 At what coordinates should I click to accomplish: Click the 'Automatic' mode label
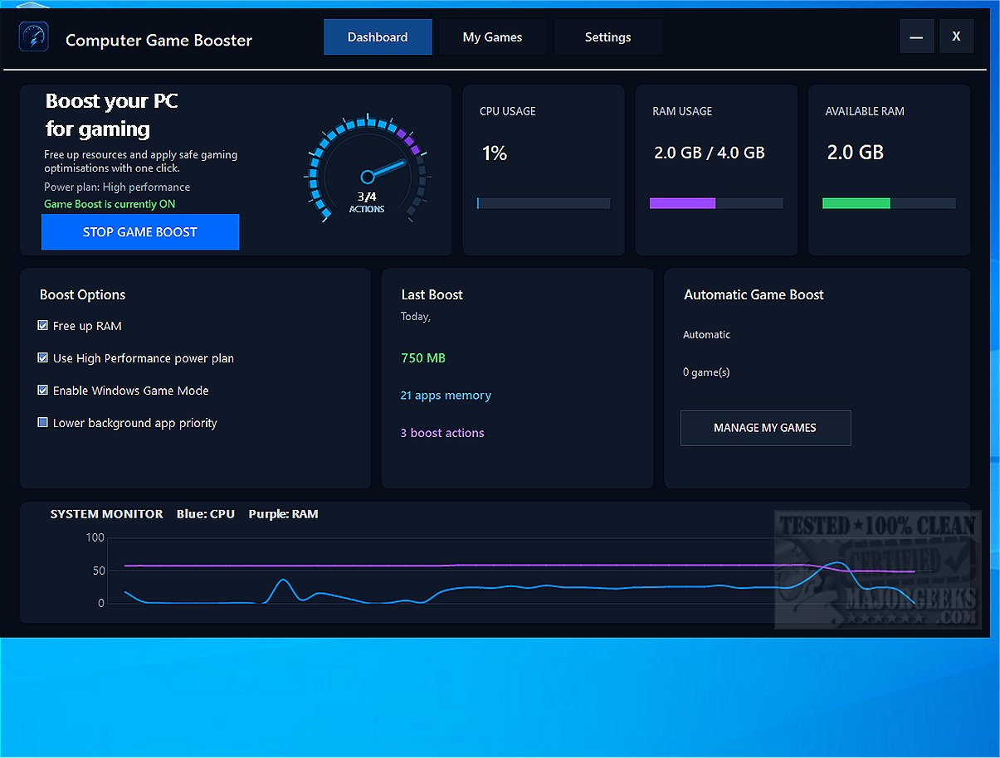tap(706, 335)
